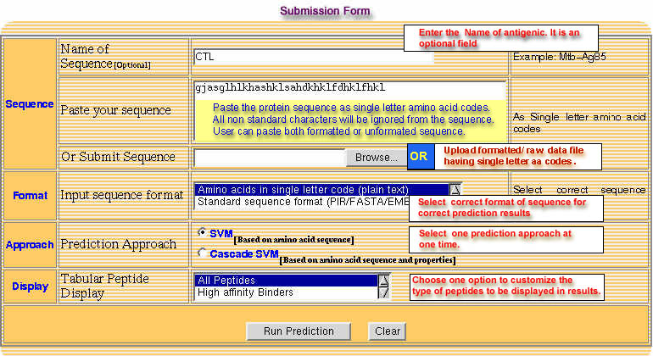Enable the Cascade SVM radio button

click(x=201, y=252)
